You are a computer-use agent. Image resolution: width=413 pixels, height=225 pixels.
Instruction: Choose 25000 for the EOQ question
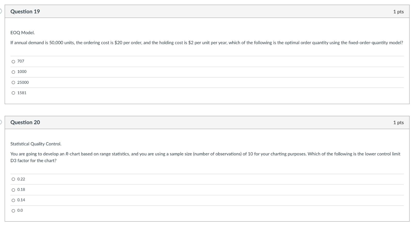13,82
